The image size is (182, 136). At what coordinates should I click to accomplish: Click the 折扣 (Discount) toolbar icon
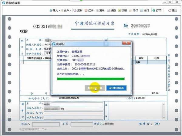111,10
